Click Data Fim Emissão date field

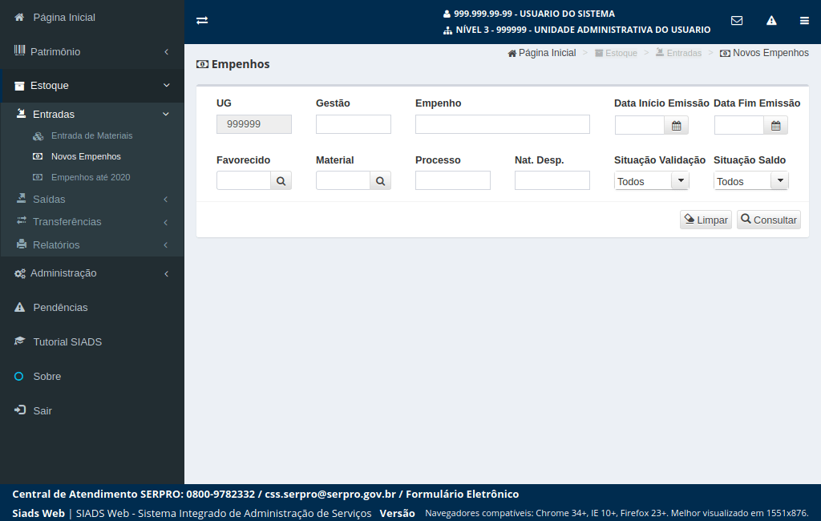click(738, 125)
